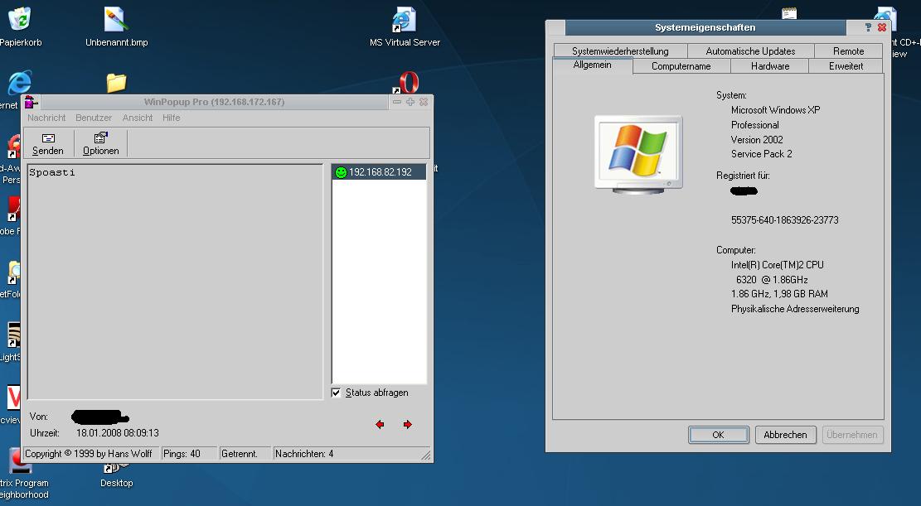
Task: Go to previous message with left red arrow
Action: (380, 424)
